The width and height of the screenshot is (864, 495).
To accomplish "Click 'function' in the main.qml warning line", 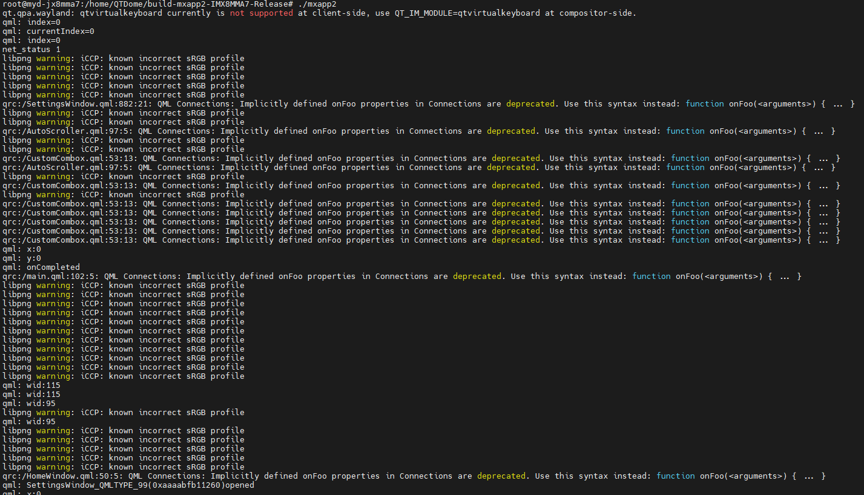I will click(651, 276).
